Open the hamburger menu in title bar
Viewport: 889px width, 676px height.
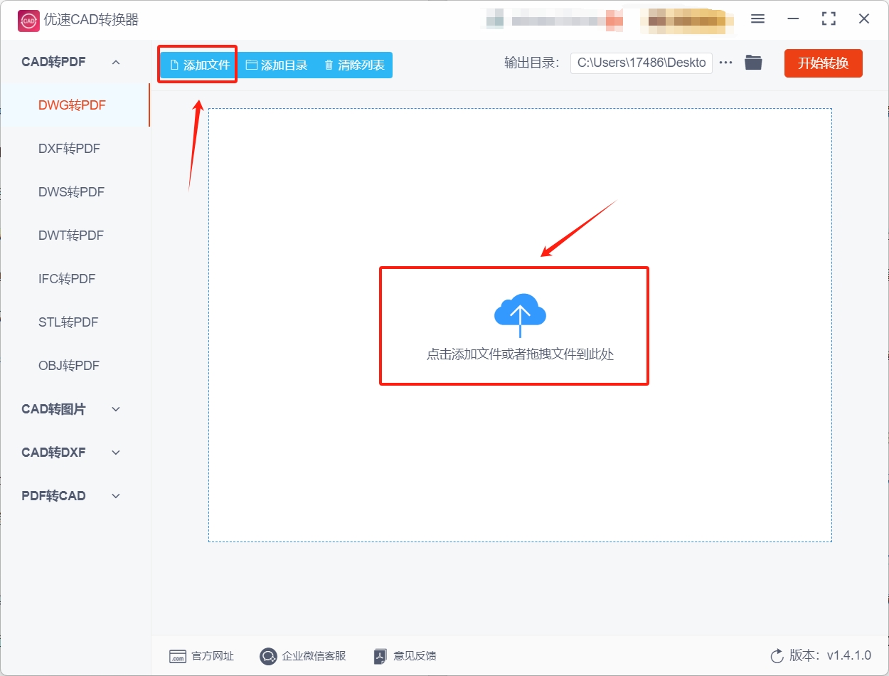coord(757,19)
